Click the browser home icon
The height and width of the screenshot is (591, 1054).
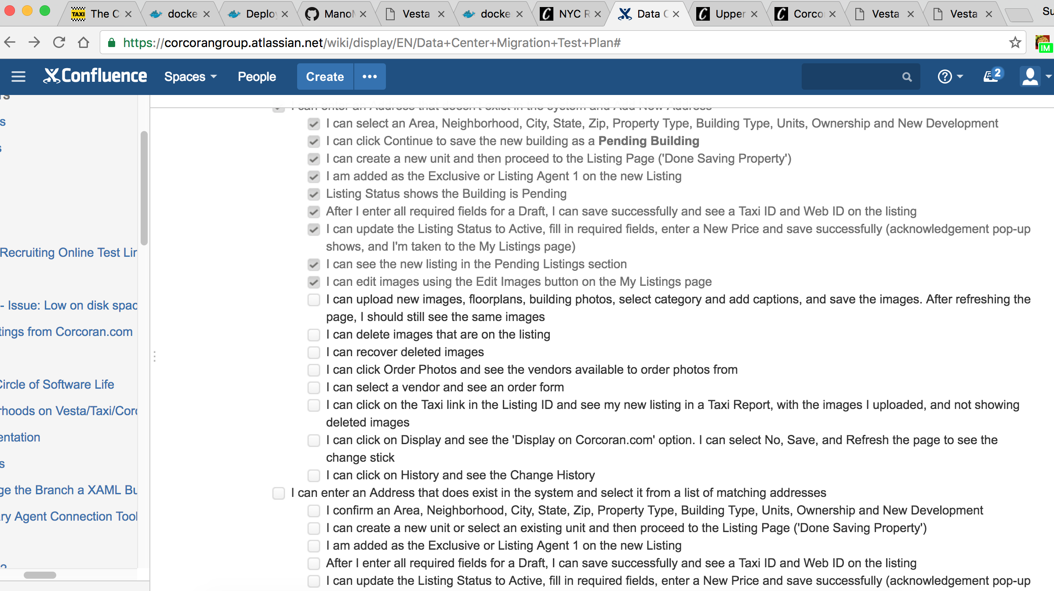pos(84,43)
